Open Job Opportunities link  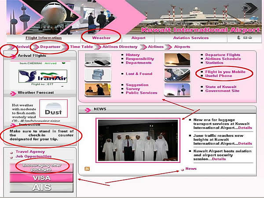(x=33, y=156)
